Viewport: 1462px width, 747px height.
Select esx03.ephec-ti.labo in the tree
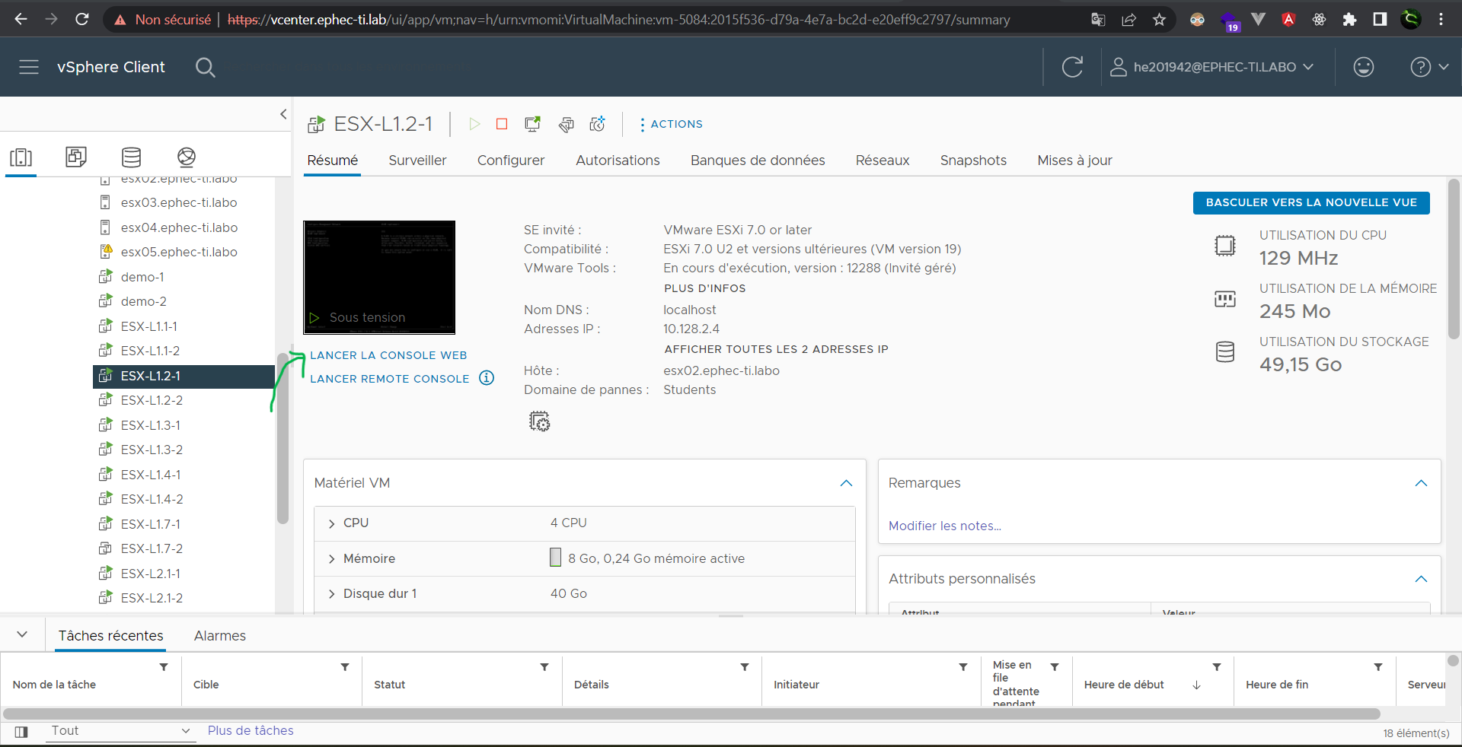(179, 202)
